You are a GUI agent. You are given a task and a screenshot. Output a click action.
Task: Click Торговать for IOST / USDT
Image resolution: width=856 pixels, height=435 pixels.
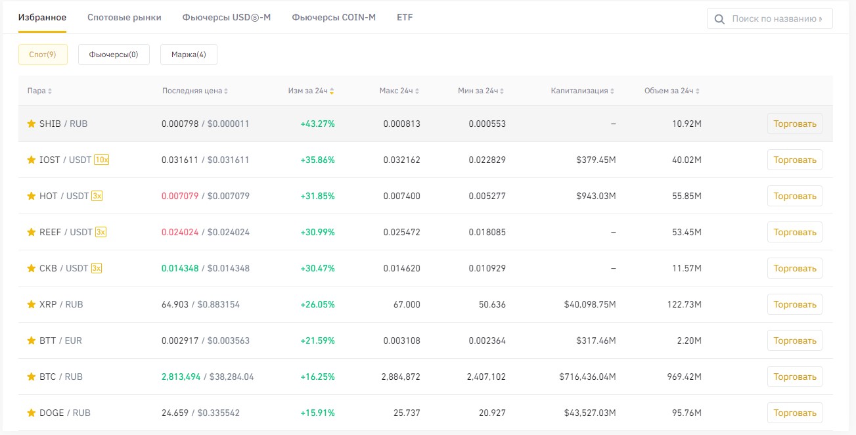[795, 160]
